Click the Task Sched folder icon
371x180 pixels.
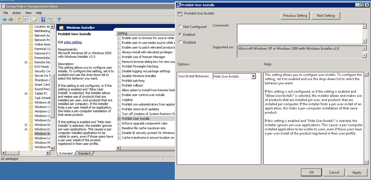pos(31,98)
